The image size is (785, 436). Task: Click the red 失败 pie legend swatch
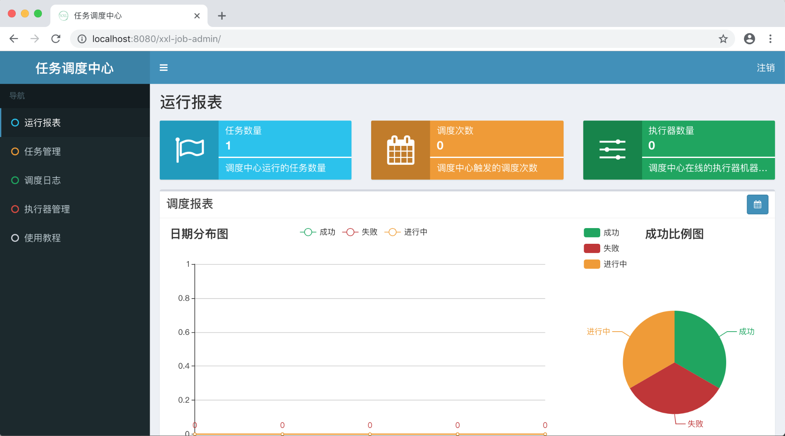(592, 248)
